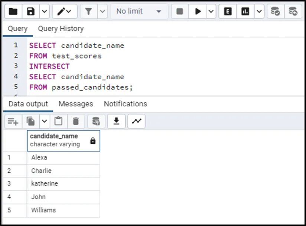Click the Explain query E icon
This screenshot has height=226, width=306.
click(228, 11)
